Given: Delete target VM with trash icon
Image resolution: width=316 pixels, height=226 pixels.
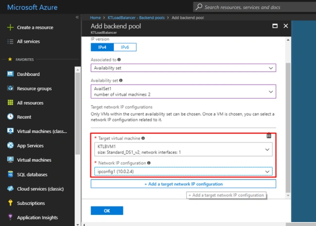Looking at the screenshot, I should [x=269, y=135].
